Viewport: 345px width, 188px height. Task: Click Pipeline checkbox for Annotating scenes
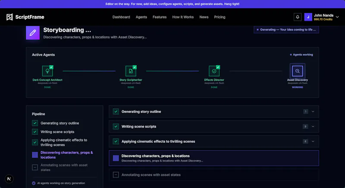tap(35, 167)
